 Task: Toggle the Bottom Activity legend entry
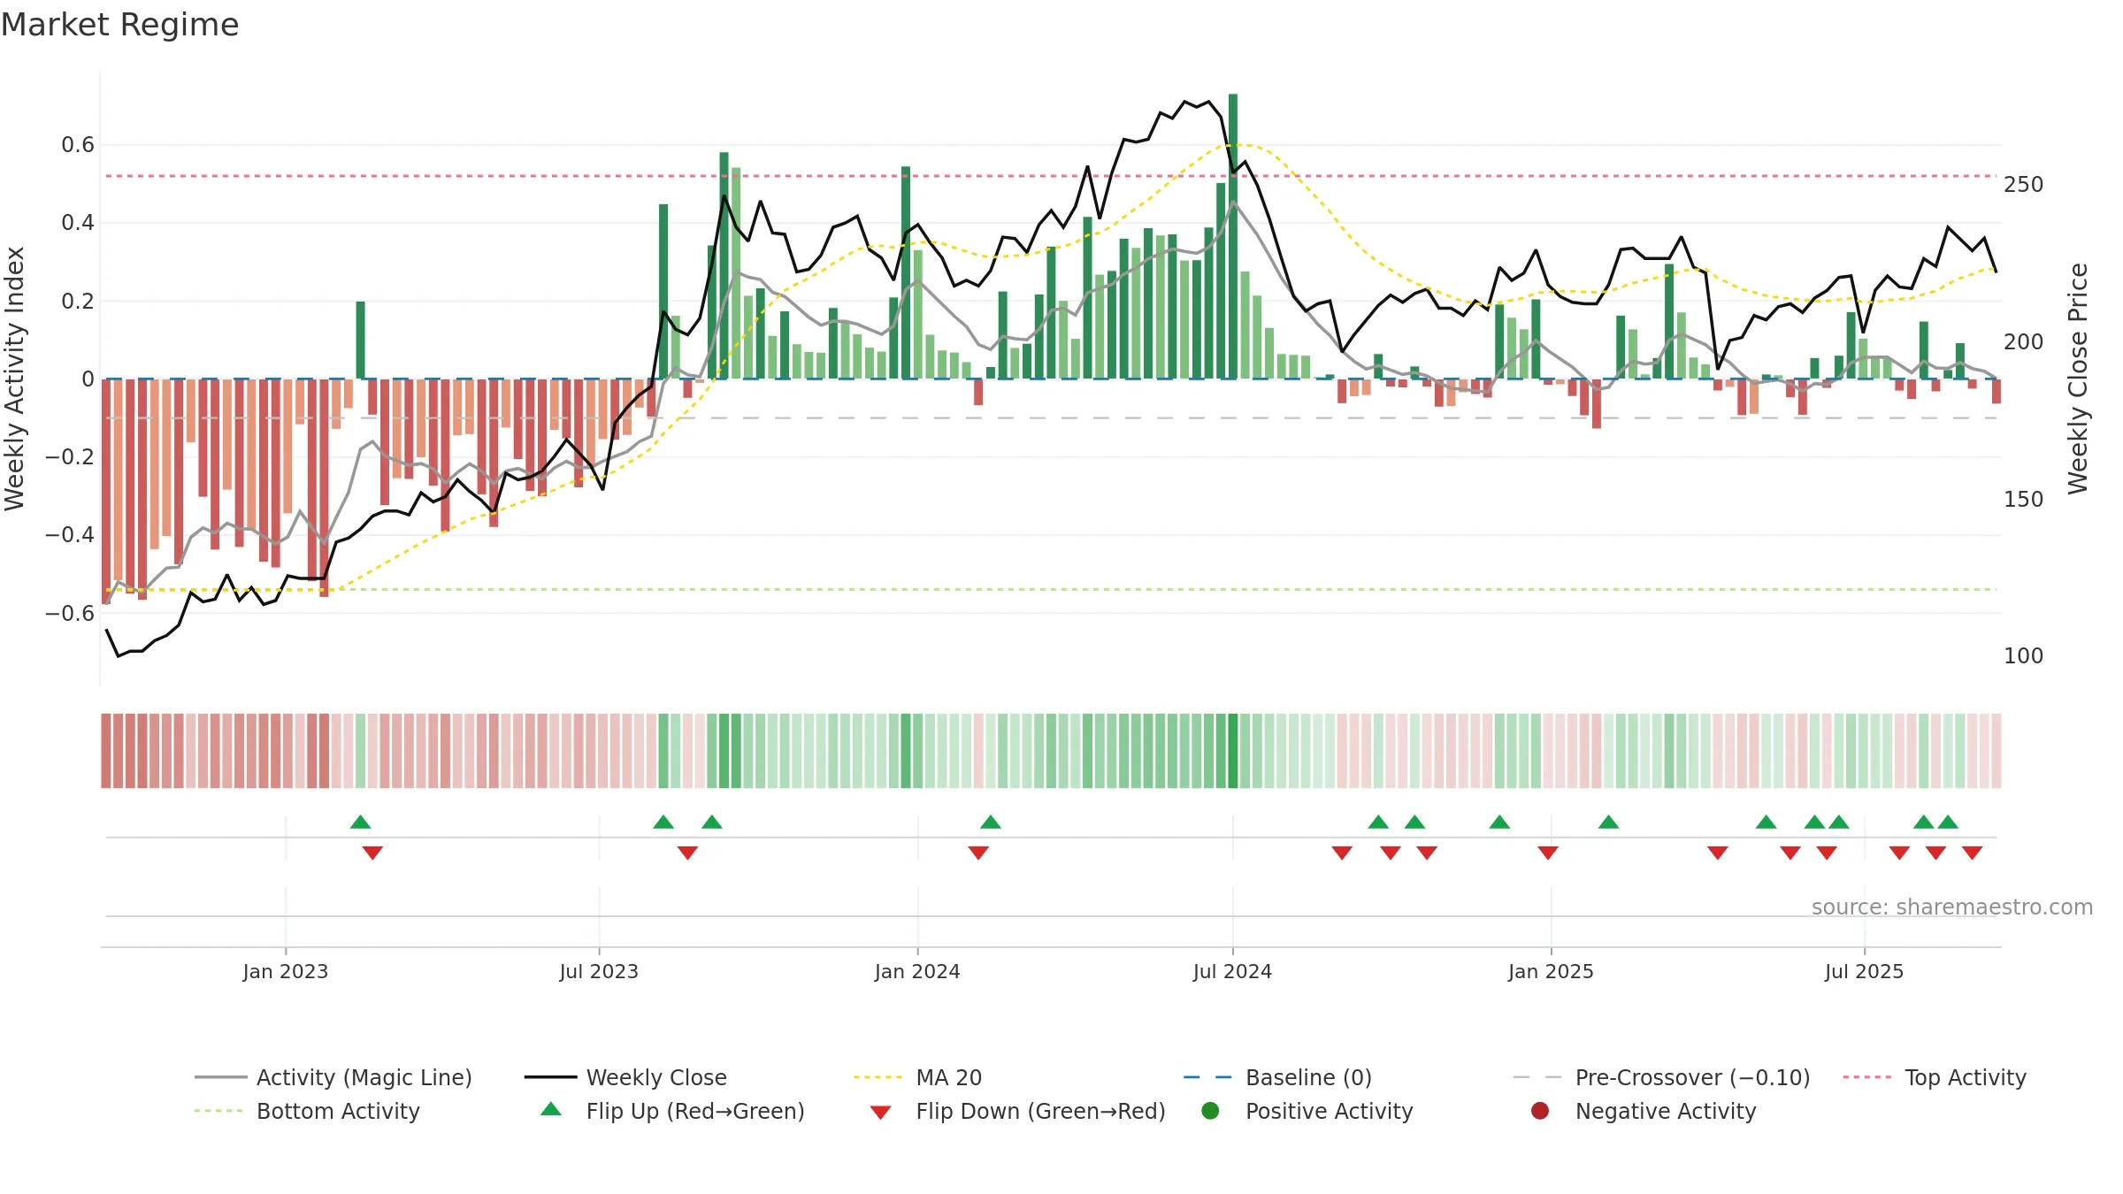coord(307,1111)
